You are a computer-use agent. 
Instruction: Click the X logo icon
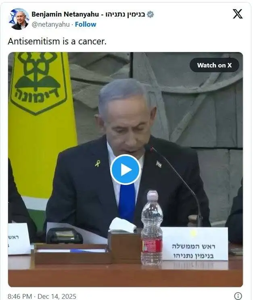pos(238,14)
